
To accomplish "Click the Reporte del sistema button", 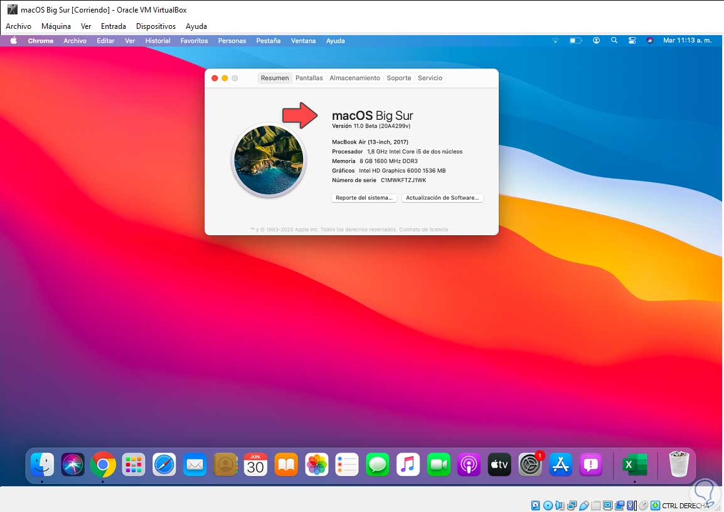I will (364, 198).
